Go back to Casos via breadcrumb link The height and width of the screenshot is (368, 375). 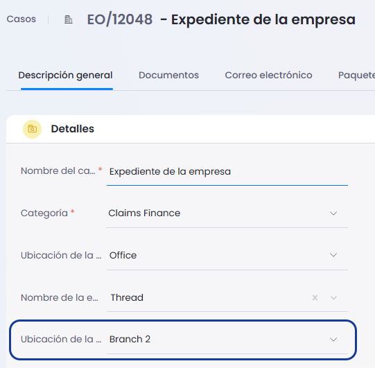point(21,19)
